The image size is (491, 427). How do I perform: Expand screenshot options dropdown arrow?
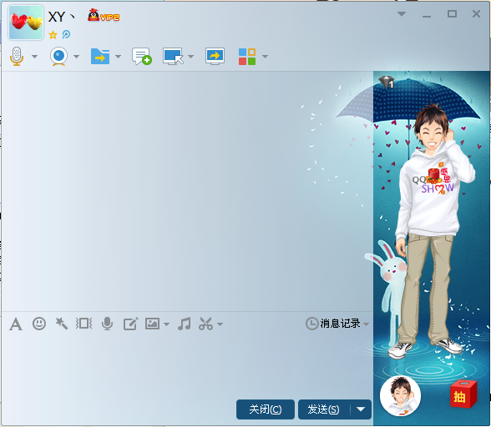[220, 324]
